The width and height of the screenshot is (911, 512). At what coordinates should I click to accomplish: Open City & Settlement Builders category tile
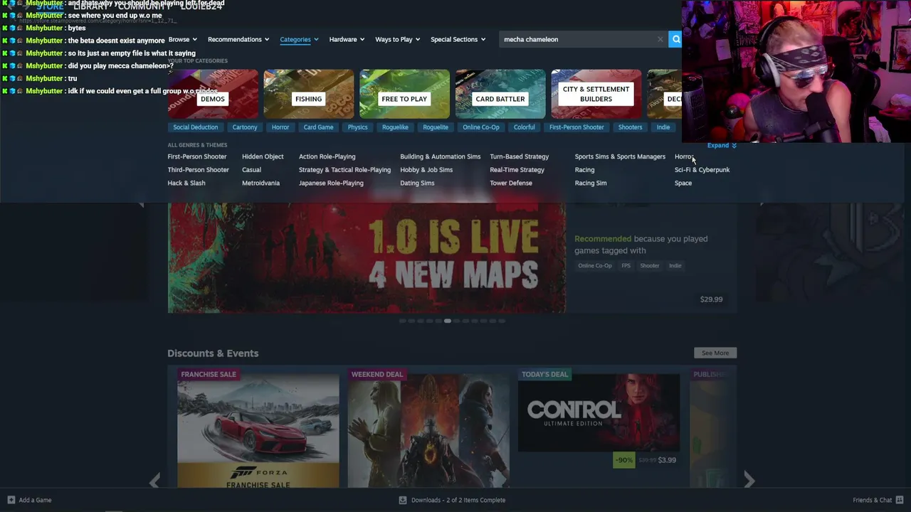pos(596,94)
